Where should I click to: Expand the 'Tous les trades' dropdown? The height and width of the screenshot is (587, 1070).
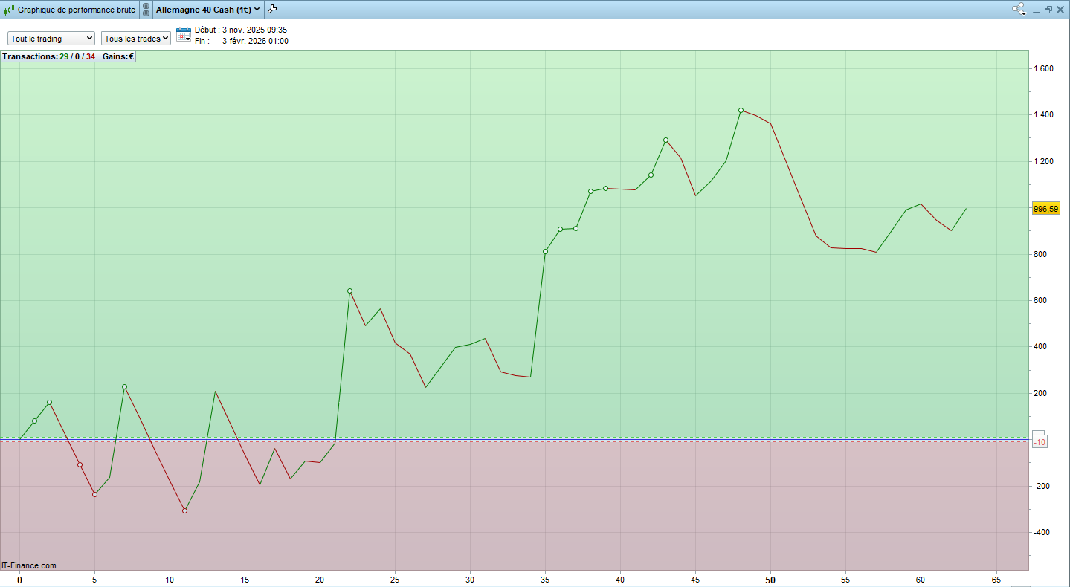pyautogui.click(x=136, y=38)
